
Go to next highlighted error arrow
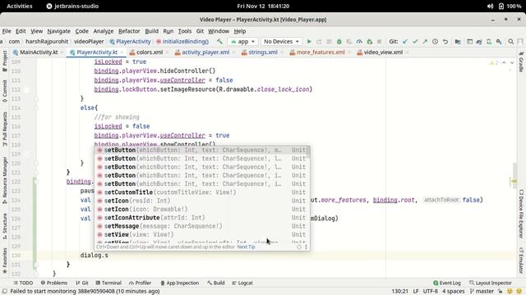tap(512, 63)
